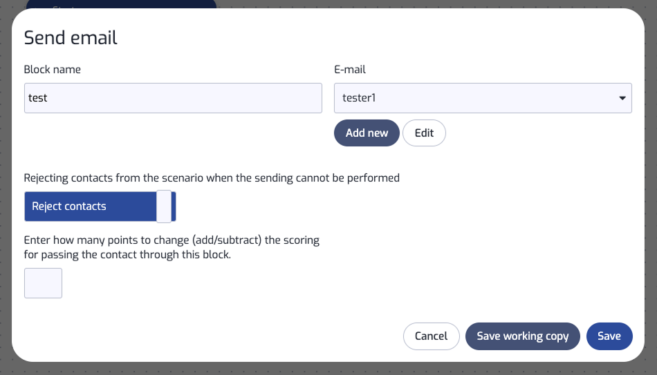Click the "Block name" label

pyautogui.click(x=52, y=69)
